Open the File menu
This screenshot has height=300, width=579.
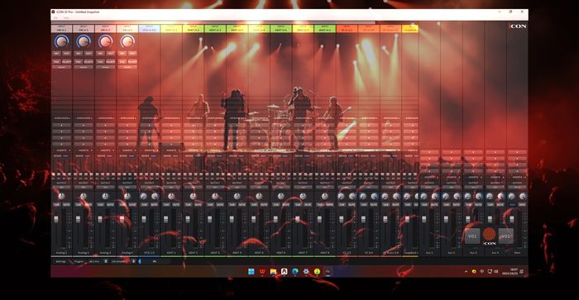(55, 17)
